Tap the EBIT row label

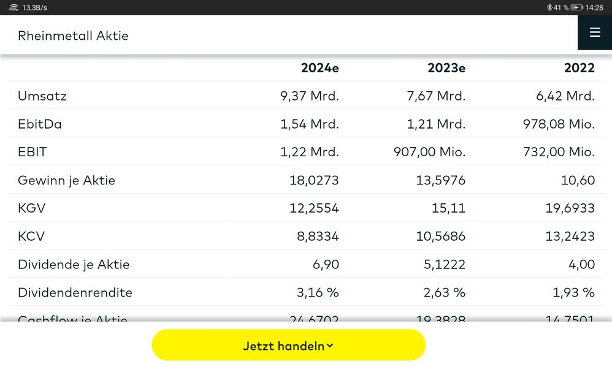point(33,153)
